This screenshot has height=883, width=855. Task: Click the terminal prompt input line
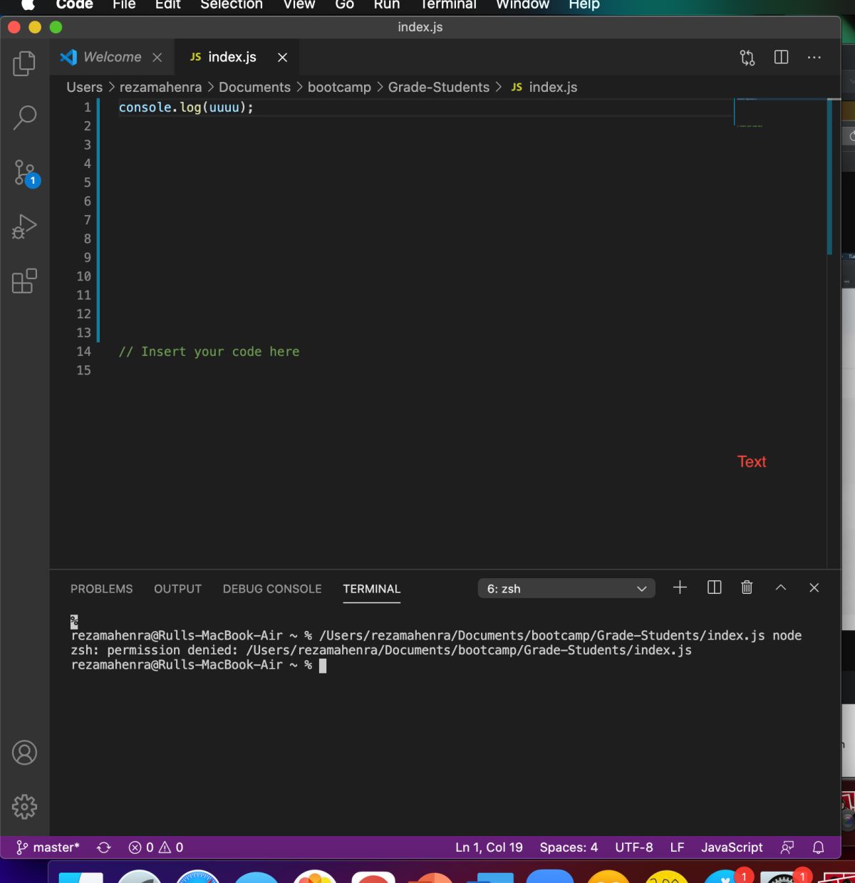click(x=199, y=665)
